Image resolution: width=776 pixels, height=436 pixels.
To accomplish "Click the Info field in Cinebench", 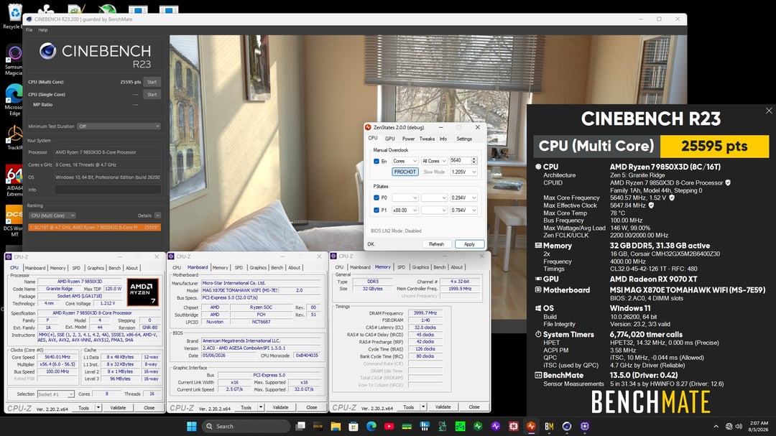I will point(107,190).
